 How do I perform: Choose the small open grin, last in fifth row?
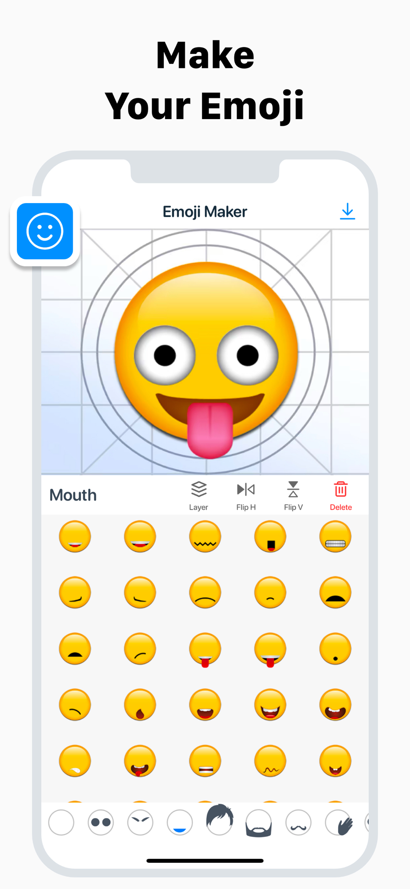point(335,761)
